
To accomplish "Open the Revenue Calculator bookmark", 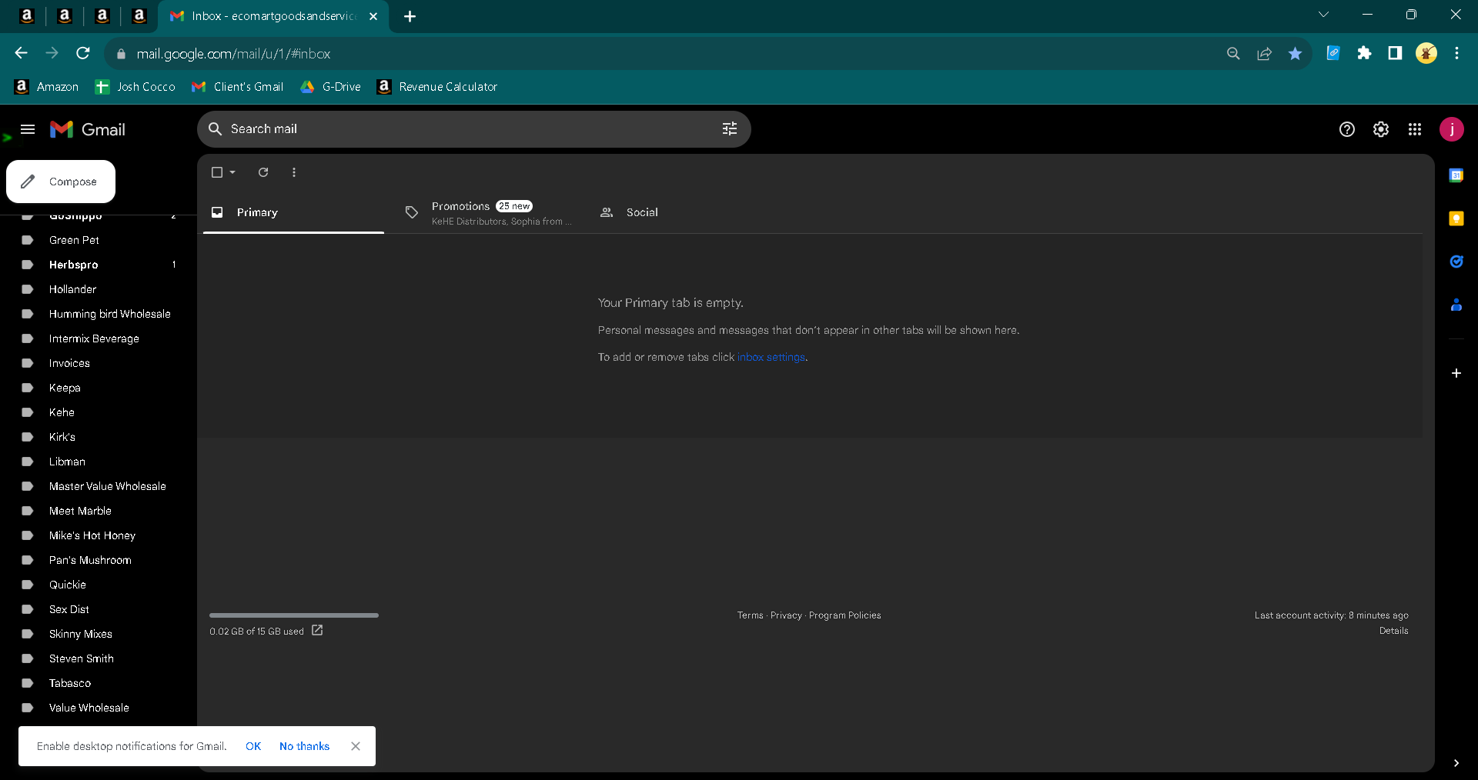I will [437, 87].
